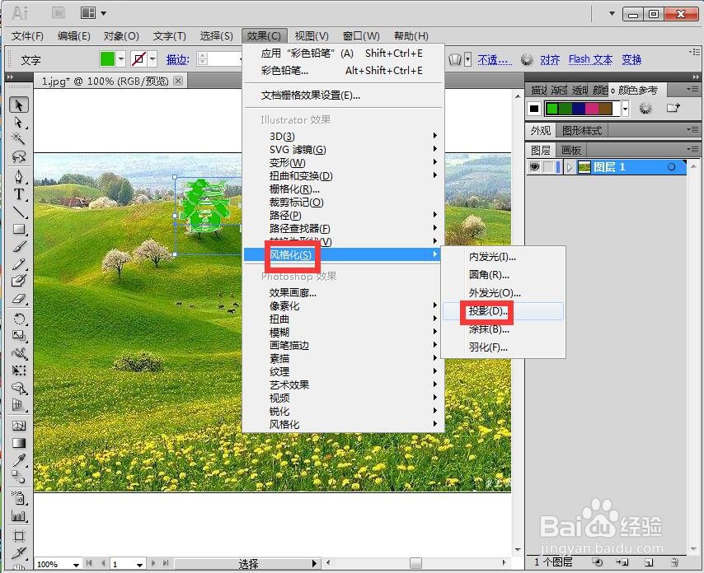
Task: Select the Blend tool
Action: click(19, 477)
